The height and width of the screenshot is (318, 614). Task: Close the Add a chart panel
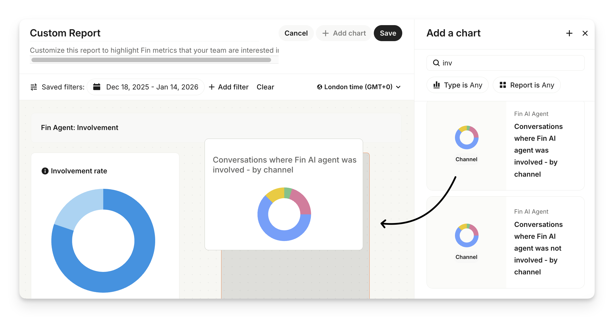[x=585, y=33]
